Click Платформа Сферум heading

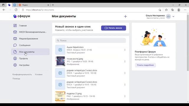pyautogui.click(x=145, y=52)
